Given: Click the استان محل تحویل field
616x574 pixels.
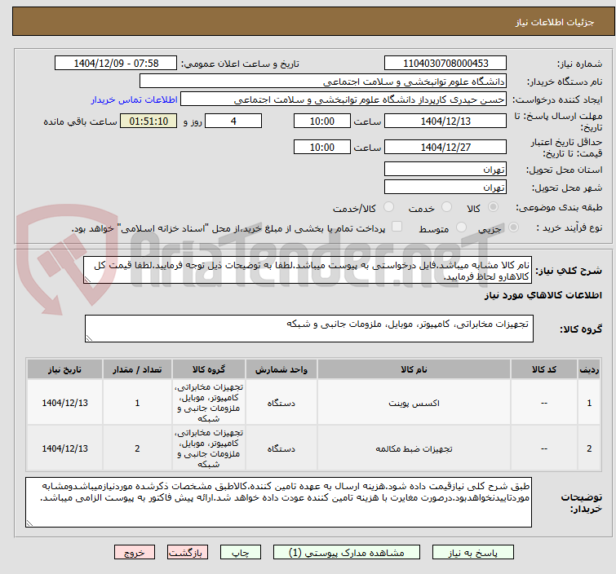Looking at the screenshot, I should 445,170.
